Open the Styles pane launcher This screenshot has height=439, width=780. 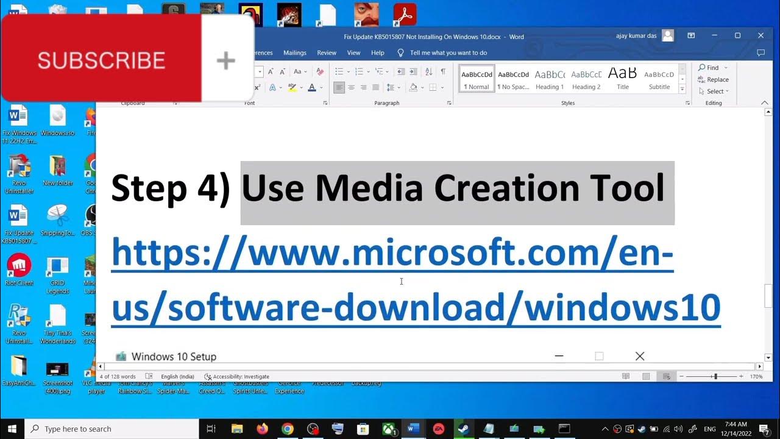tap(687, 103)
